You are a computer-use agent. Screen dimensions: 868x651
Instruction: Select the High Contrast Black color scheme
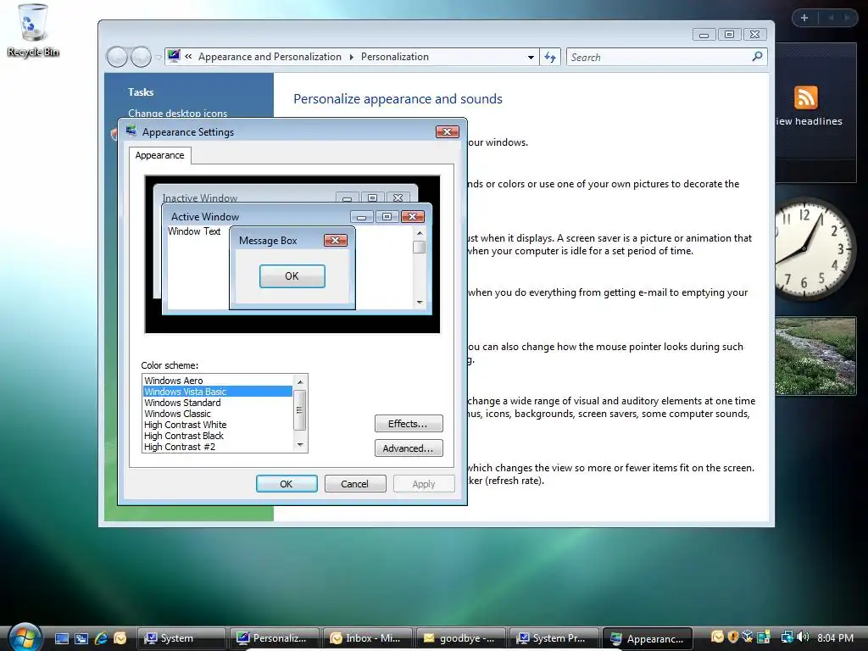218,436
